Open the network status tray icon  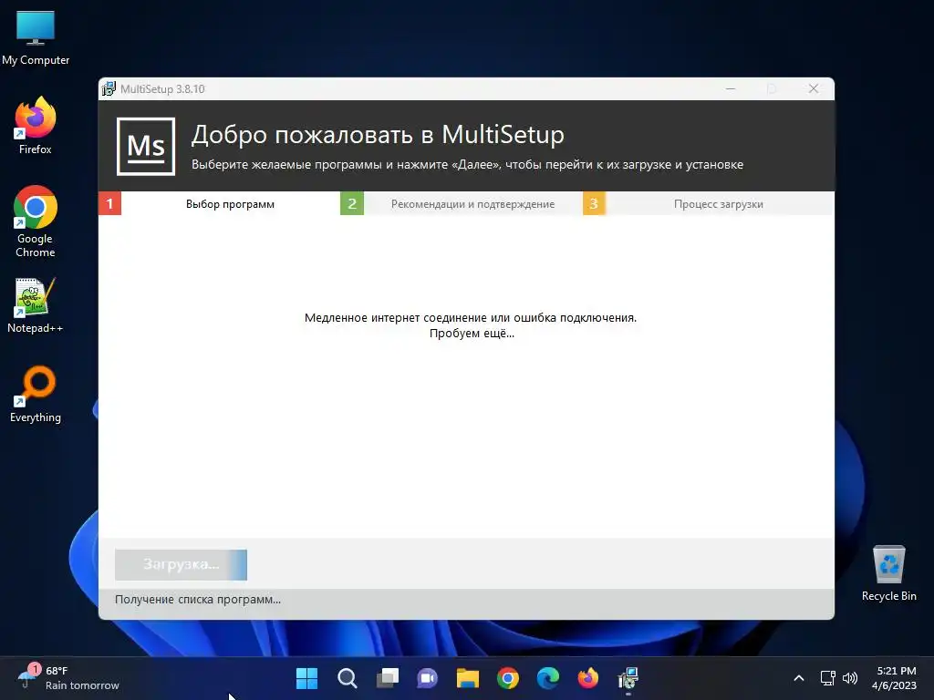tap(828, 678)
